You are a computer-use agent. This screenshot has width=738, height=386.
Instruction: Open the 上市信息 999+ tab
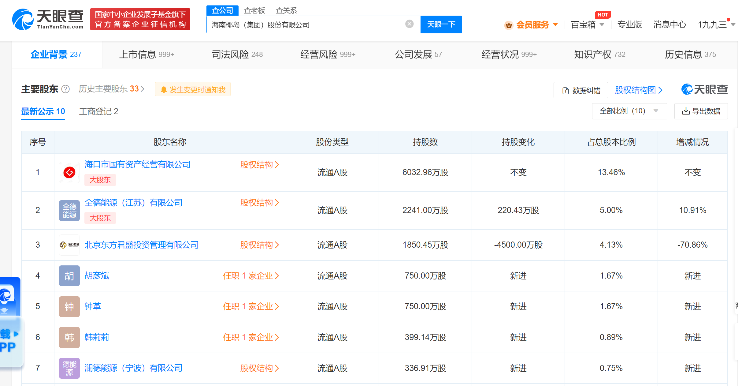pyautogui.click(x=146, y=54)
